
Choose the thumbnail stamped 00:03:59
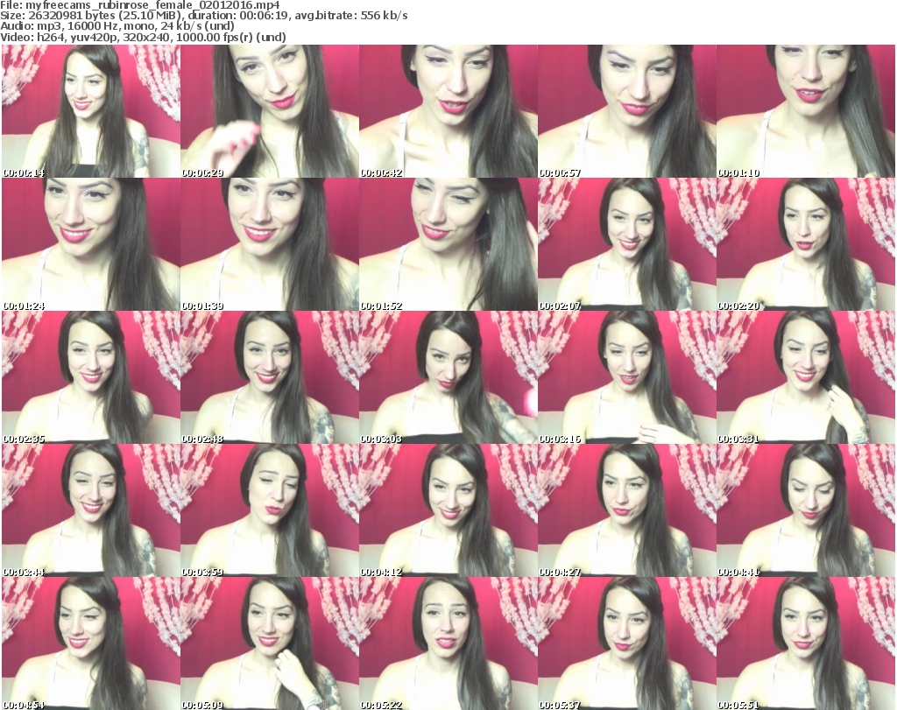point(270,510)
